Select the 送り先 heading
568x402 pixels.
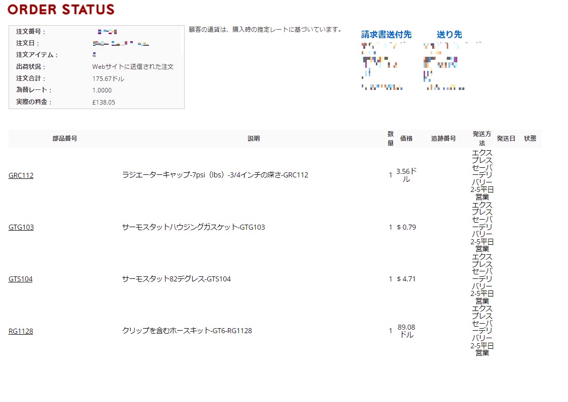click(x=449, y=35)
